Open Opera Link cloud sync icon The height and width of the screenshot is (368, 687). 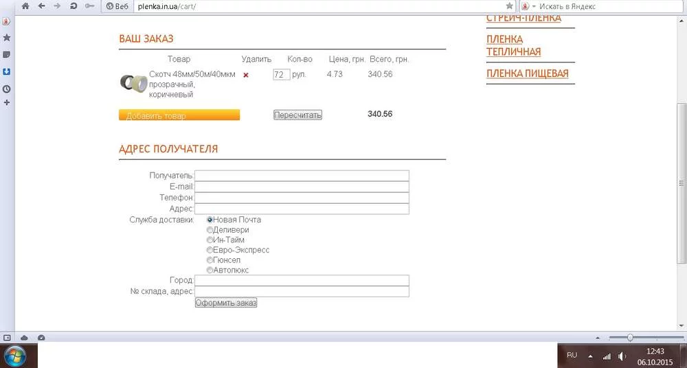[x=25, y=338]
